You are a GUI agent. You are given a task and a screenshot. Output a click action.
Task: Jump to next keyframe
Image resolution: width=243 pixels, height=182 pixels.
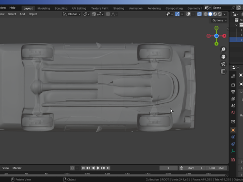(103, 168)
